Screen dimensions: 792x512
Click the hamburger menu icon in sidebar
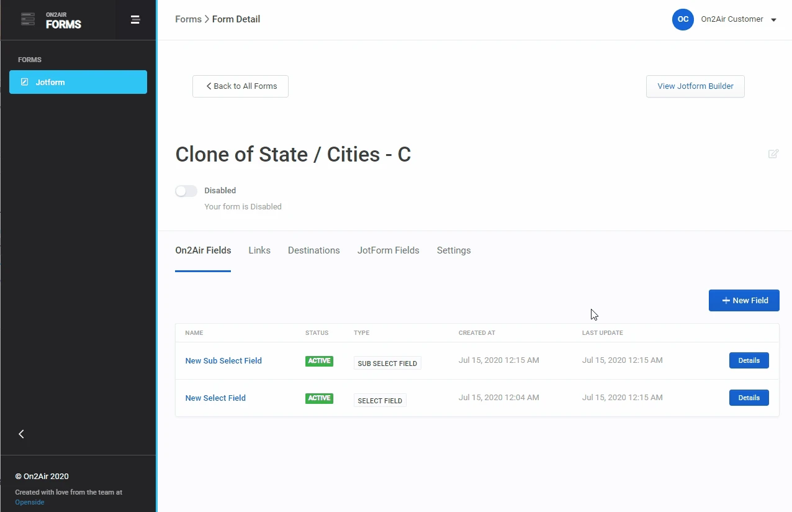(135, 20)
